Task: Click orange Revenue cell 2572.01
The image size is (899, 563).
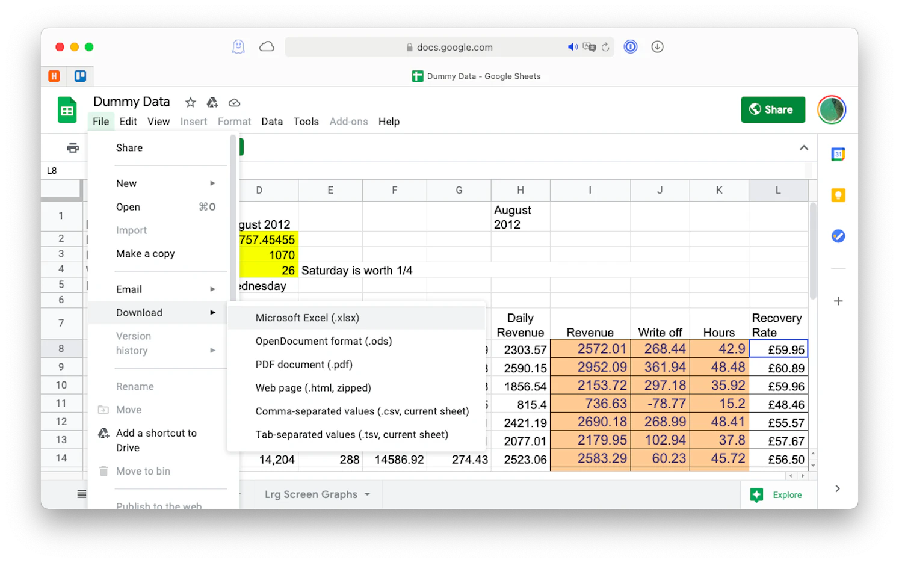Action: tap(590, 349)
